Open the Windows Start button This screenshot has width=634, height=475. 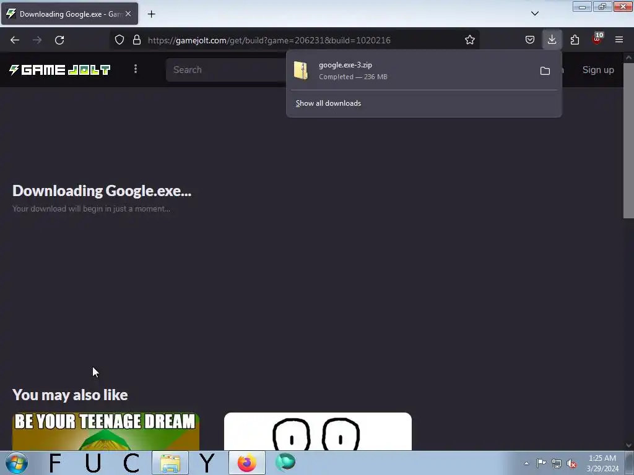17,463
